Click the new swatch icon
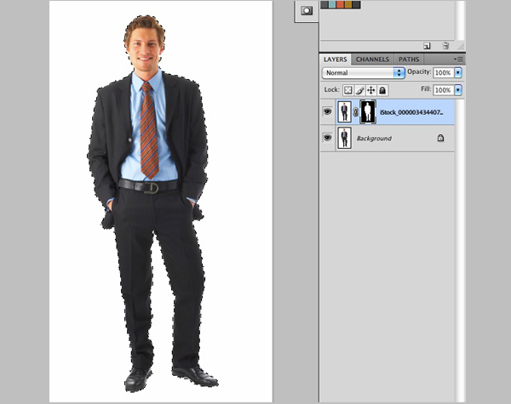 (x=427, y=46)
